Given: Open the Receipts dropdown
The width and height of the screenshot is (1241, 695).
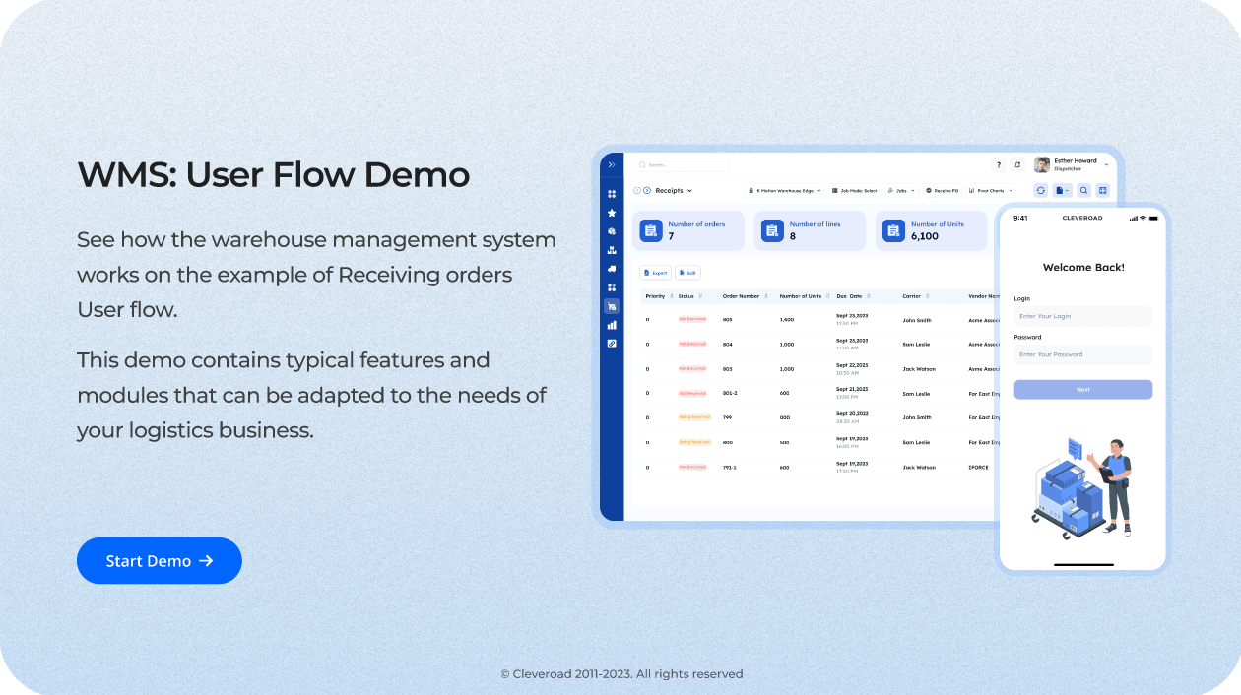Looking at the screenshot, I should pos(675,190).
